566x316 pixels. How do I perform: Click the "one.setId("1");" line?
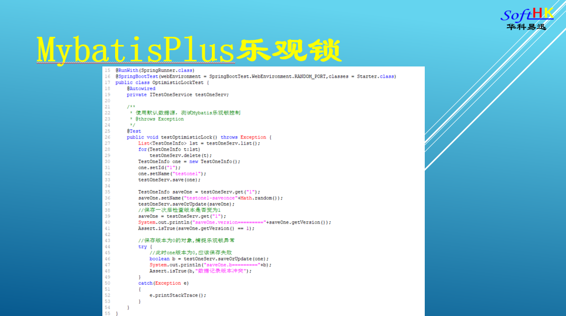[x=159, y=168]
